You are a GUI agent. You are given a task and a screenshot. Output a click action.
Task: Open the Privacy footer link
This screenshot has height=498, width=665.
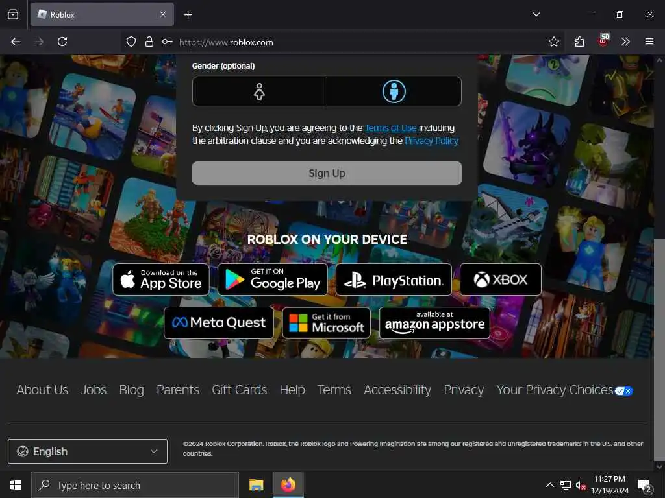[x=464, y=390]
